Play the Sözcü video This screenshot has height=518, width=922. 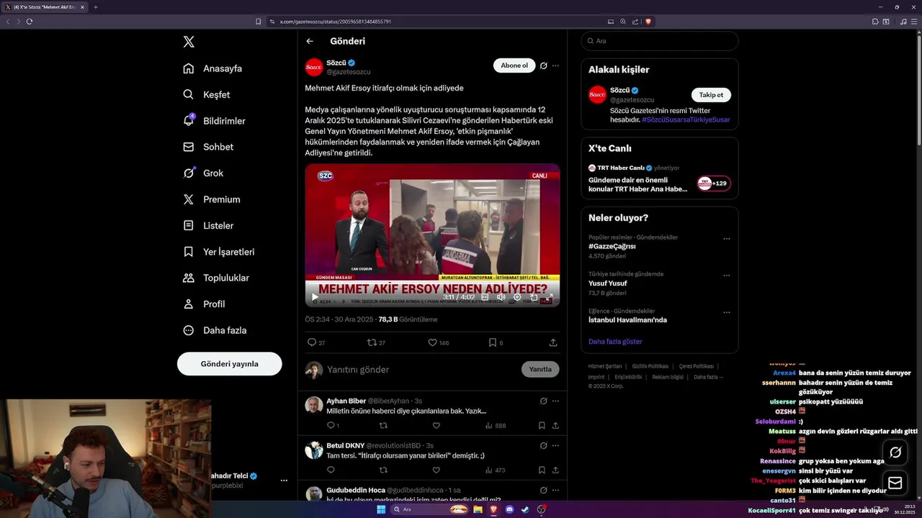point(315,297)
